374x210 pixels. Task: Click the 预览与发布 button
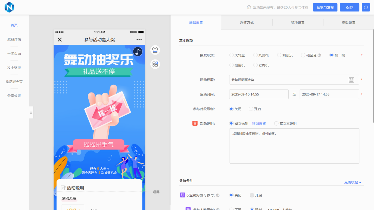(325, 7)
